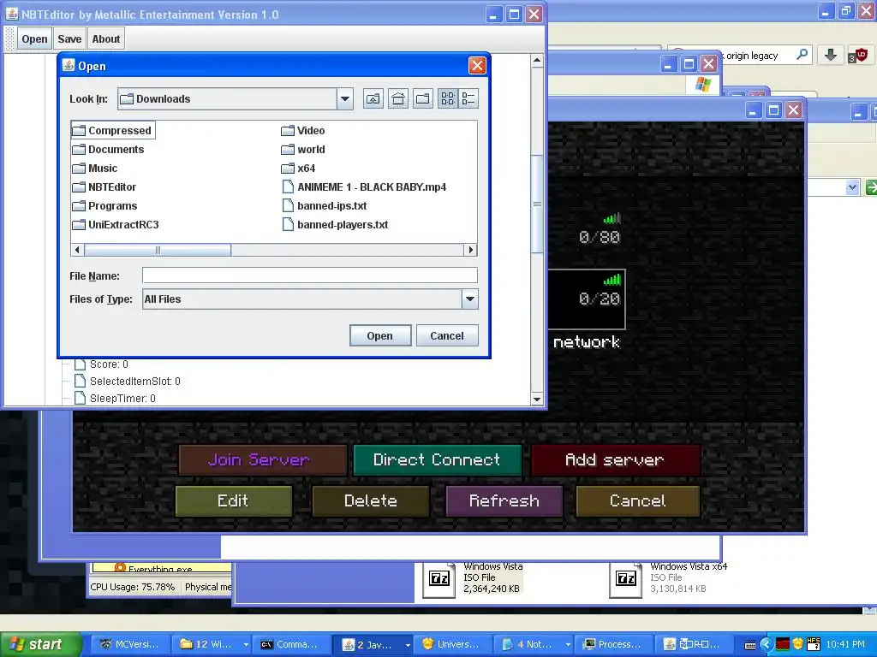Select the Score: 0 tree entry

click(x=101, y=364)
